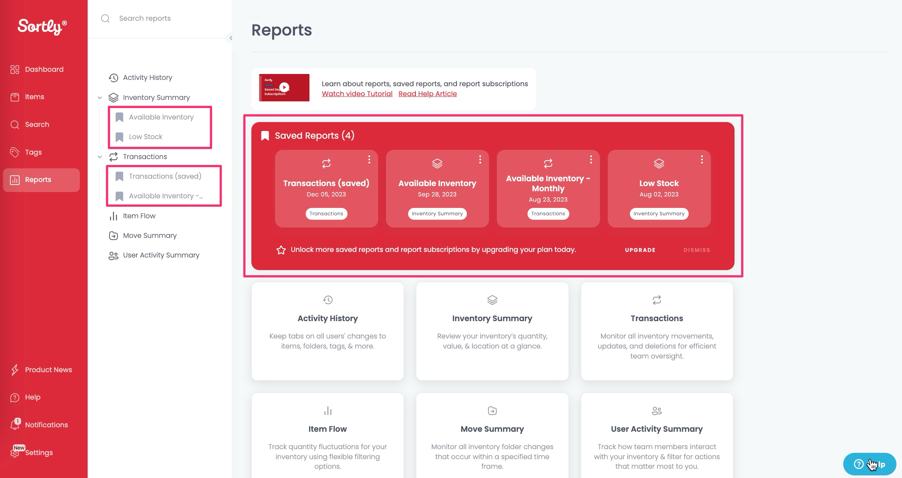Select Low Stock saved report in sidebar
The height and width of the screenshot is (478, 902).
pos(145,137)
